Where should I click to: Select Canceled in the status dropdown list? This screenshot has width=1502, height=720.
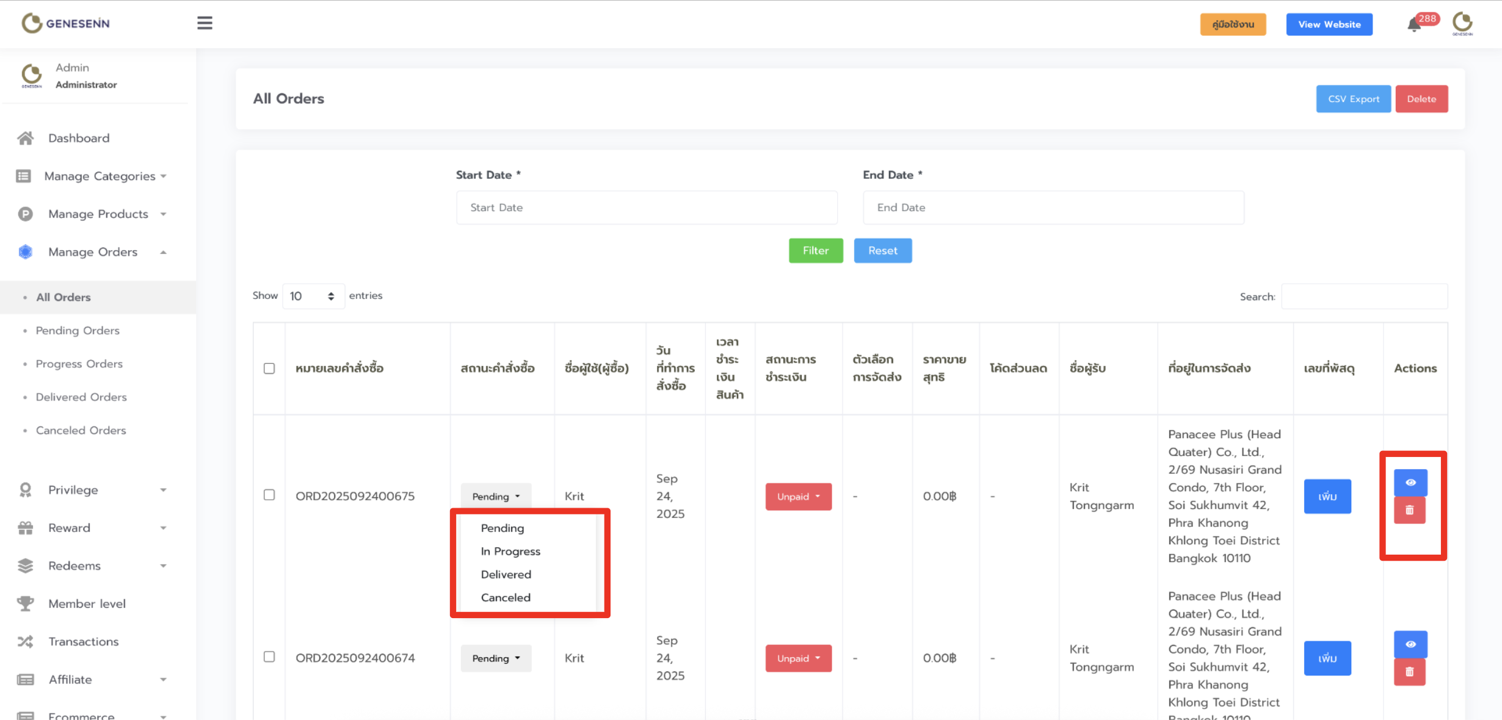point(506,597)
